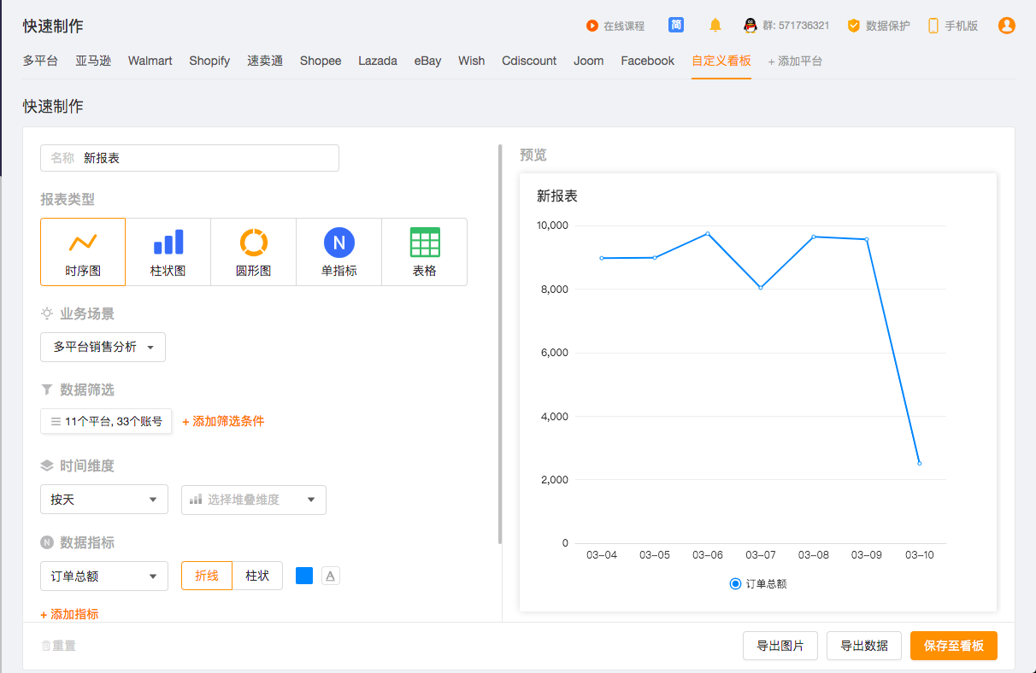
Task: Pick the 单指标 single metric type
Action: click(339, 252)
